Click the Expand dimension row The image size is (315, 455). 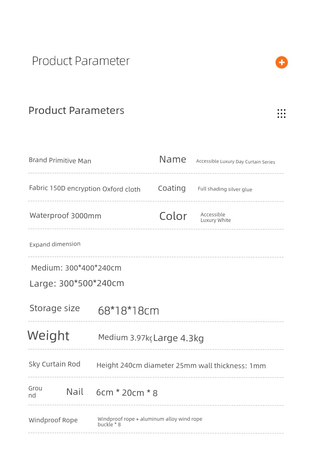click(156, 244)
